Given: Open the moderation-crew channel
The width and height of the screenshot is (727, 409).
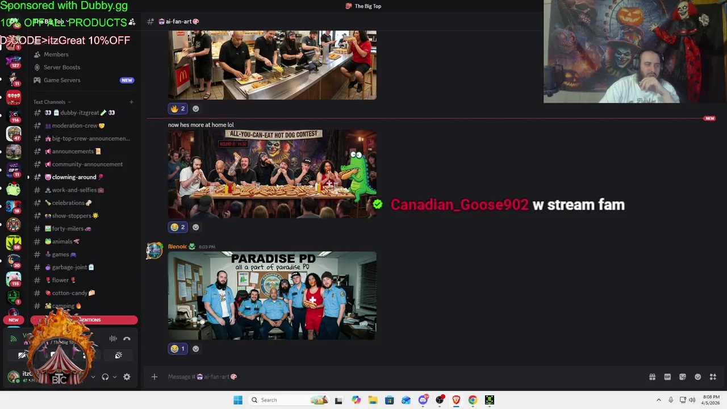Looking at the screenshot, I should pos(83,126).
